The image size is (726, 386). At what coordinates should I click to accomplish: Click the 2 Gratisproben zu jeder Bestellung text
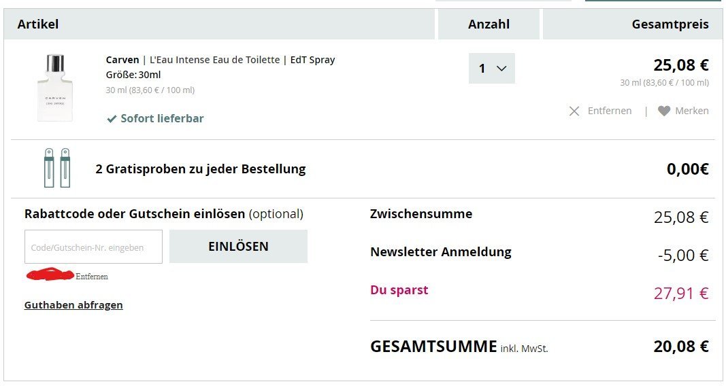click(201, 169)
